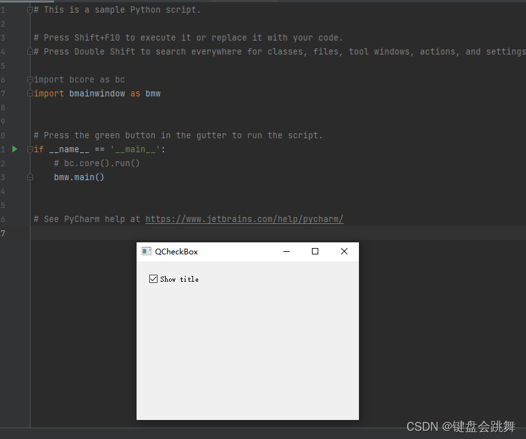Expand the fold marker beside import bmainwindow
This screenshot has height=439, width=526.
(x=29, y=93)
